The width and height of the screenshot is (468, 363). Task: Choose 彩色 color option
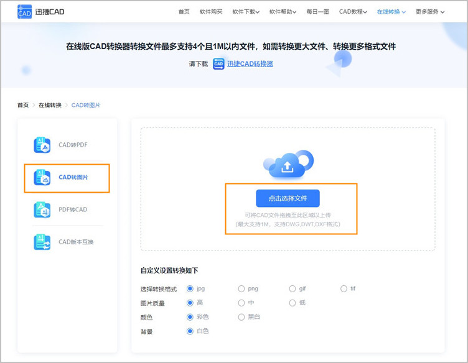tap(190, 317)
